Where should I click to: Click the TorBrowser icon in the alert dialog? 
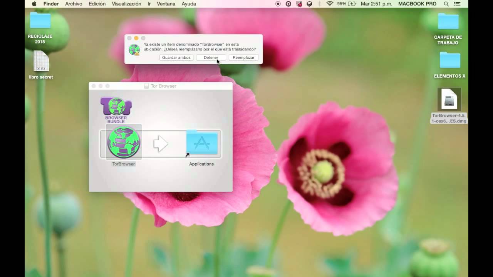(x=134, y=50)
